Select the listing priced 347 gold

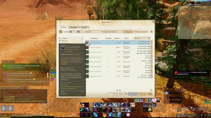[119, 71]
